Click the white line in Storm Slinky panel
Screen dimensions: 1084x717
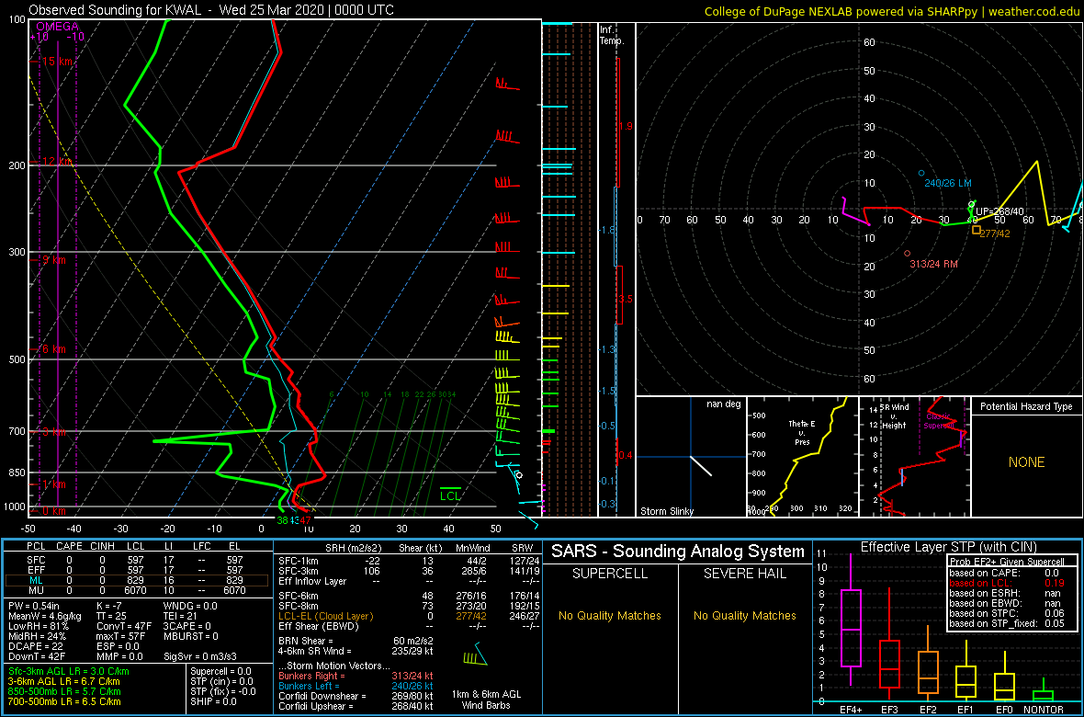pos(701,465)
